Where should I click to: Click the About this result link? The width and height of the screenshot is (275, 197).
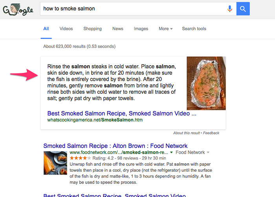pyautogui.click(x=187, y=133)
